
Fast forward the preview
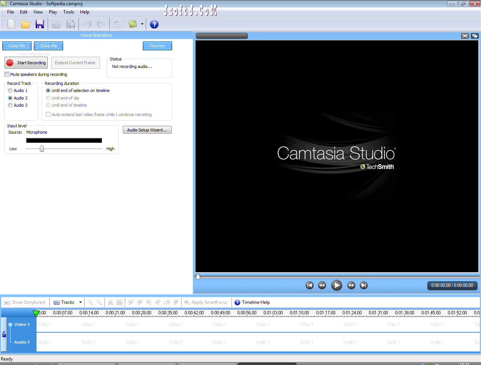(x=351, y=285)
